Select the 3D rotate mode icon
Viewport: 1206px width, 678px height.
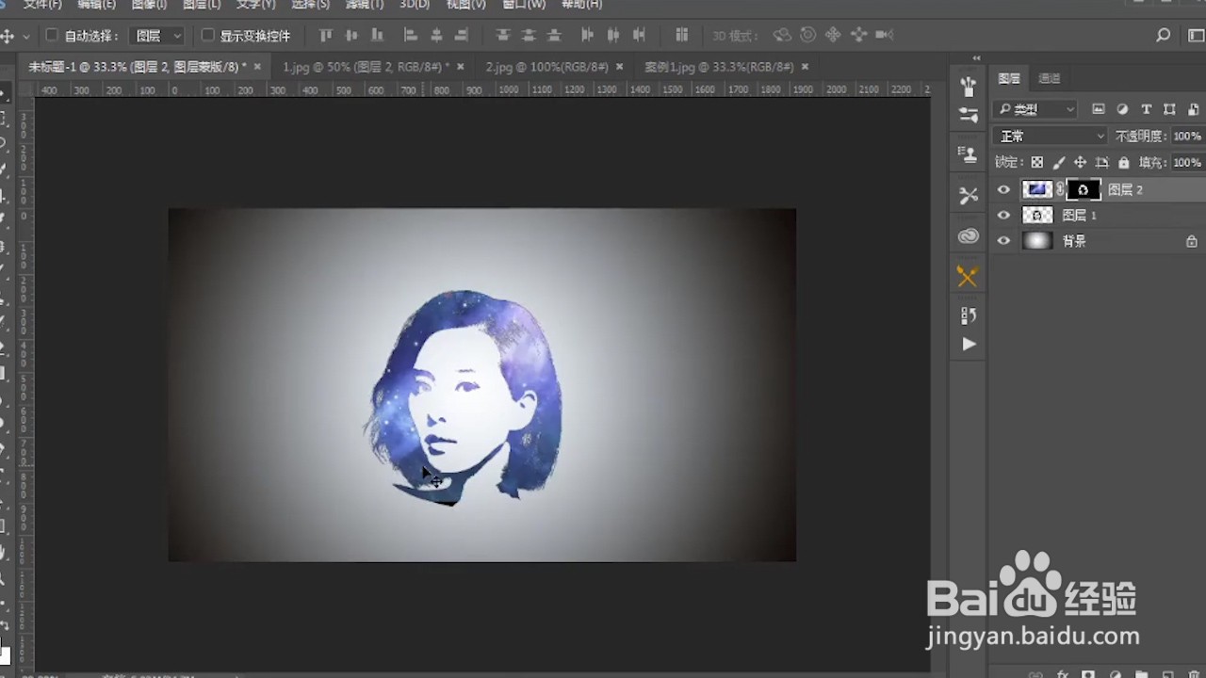tap(782, 36)
